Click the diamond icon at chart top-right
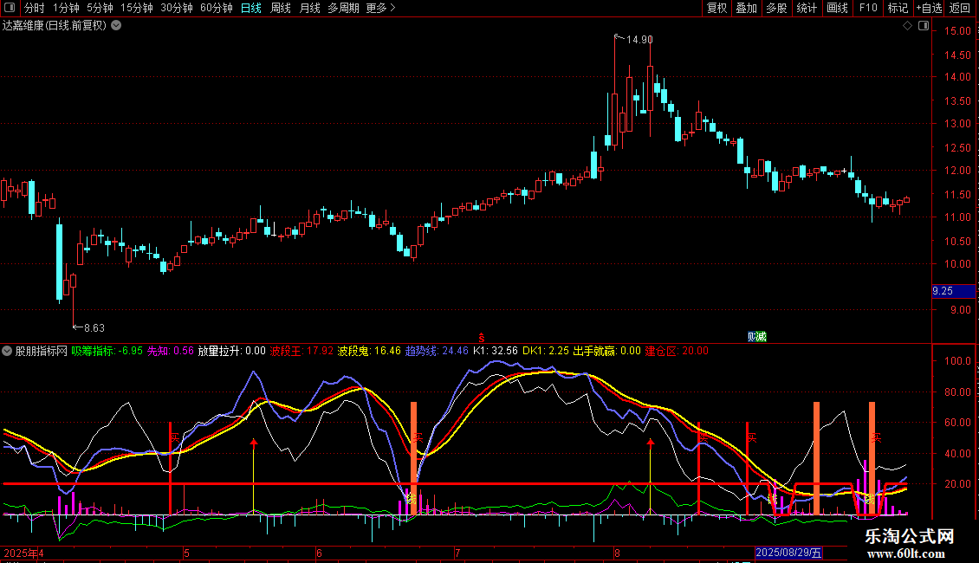Screen dimensions: 979x563 click(907, 26)
